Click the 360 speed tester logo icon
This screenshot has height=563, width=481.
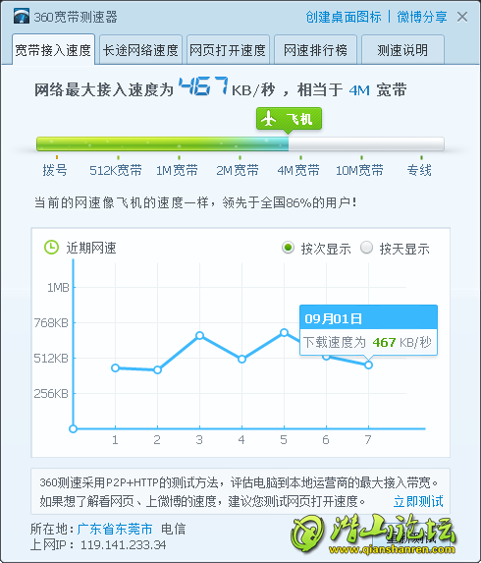click(x=22, y=17)
